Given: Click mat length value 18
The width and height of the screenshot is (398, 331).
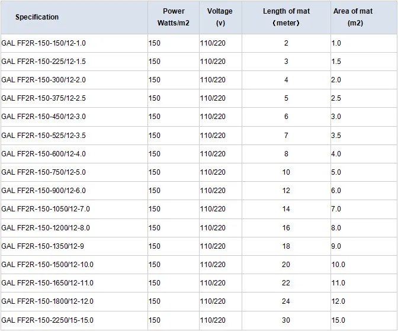Looking at the screenshot, I should coord(286,246).
